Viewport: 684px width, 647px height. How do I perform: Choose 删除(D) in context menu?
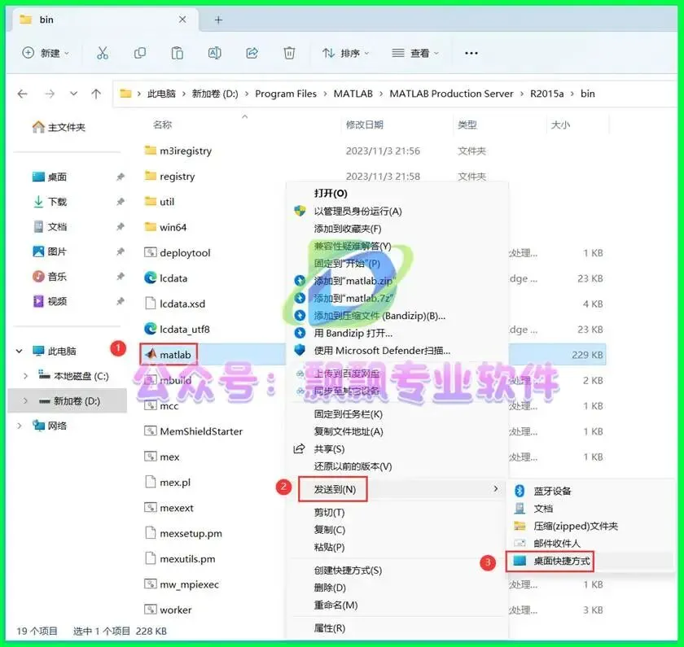(x=330, y=588)
